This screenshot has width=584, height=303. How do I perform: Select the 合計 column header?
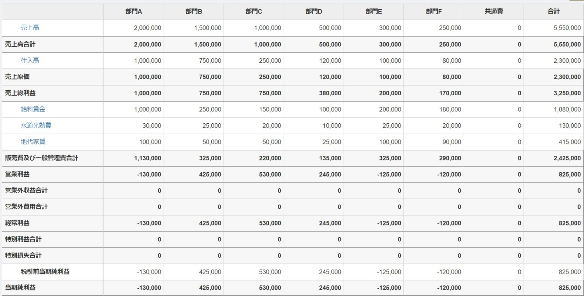553,12
